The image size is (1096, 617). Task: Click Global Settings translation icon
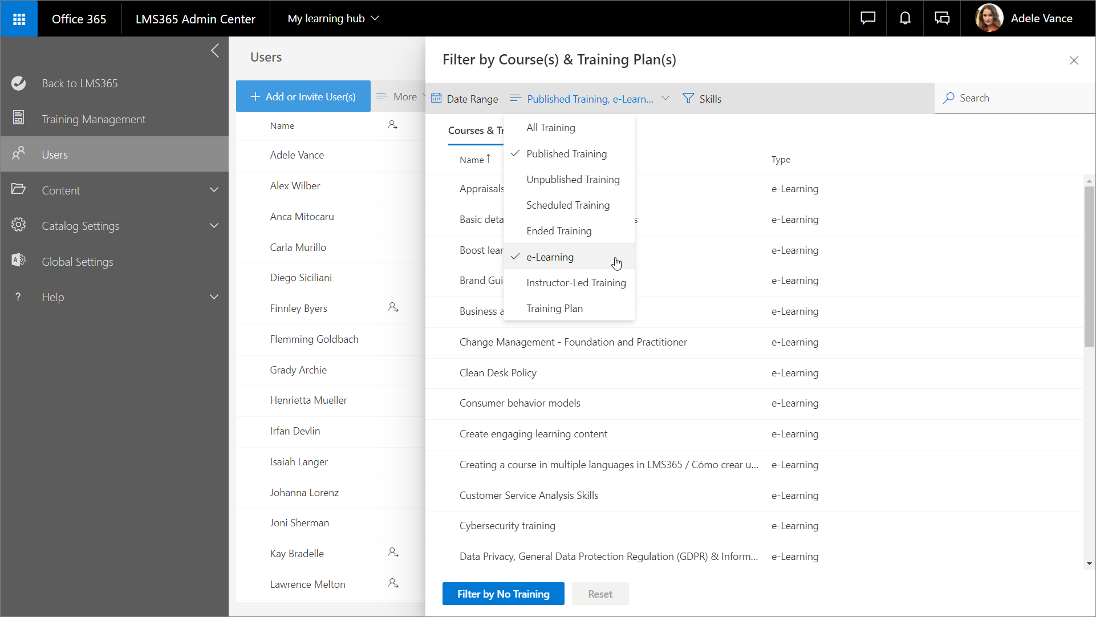[x=18, y=261]
